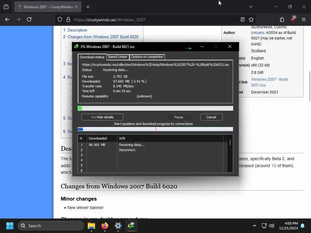Open new tab with plus icon

(x=88, y=7)
